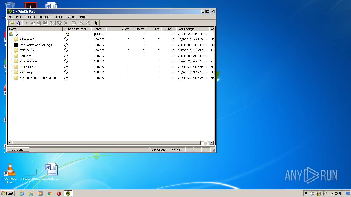Sort by the Files column header

pyautogui.click(x=154, y=29)
